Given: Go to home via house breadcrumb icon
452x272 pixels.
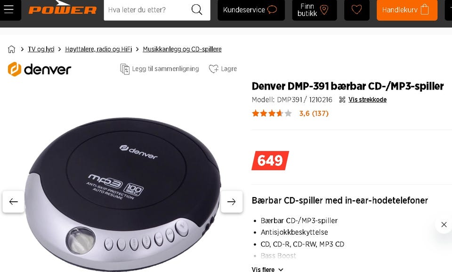Looking at the screenshot, I should point(11,49).
